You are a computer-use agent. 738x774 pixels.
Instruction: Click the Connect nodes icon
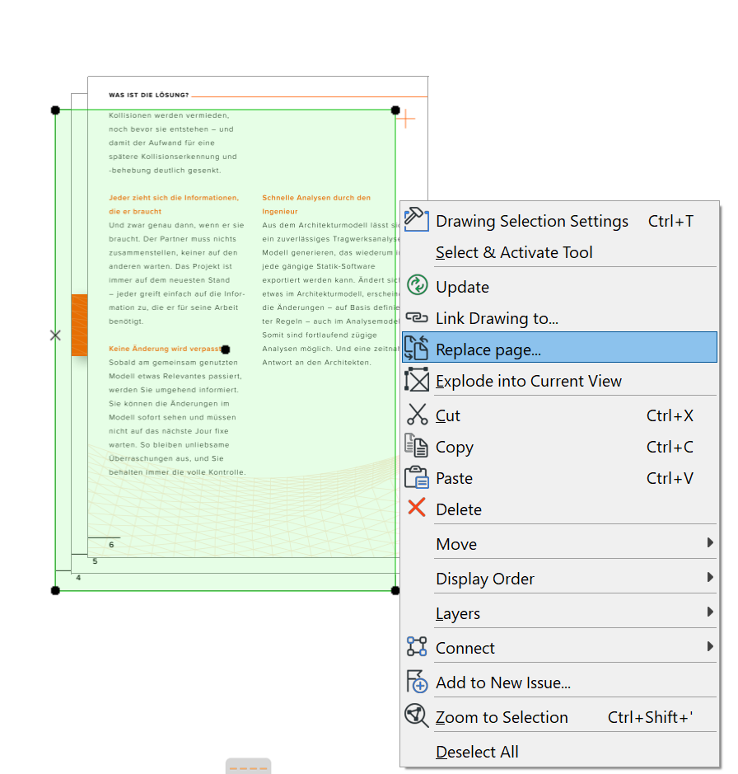(x=416, y=646)
